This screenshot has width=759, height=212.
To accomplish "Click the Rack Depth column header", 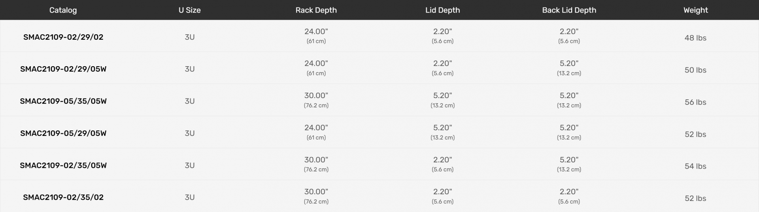I will pyautogui.click(x=316, y=10).
